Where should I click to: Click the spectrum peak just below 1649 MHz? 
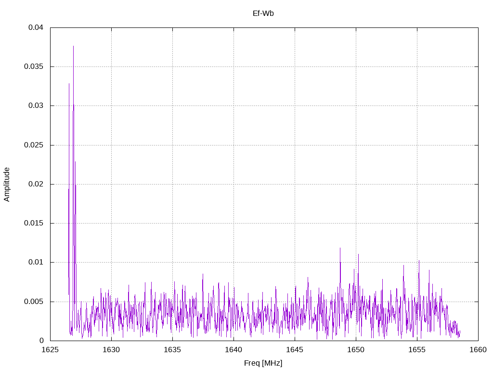(x=340, y=249)
